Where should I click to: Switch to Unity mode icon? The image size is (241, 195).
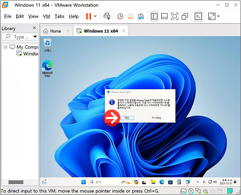(185, 16)
